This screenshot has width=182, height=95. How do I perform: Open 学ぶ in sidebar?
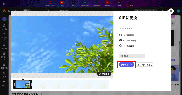coord(4,75)
